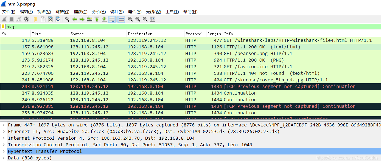The height and width of the screenshot is (163, 381).
Task: Select packet 173 200 OK (PNG)
Action: [x=190, y=60]
